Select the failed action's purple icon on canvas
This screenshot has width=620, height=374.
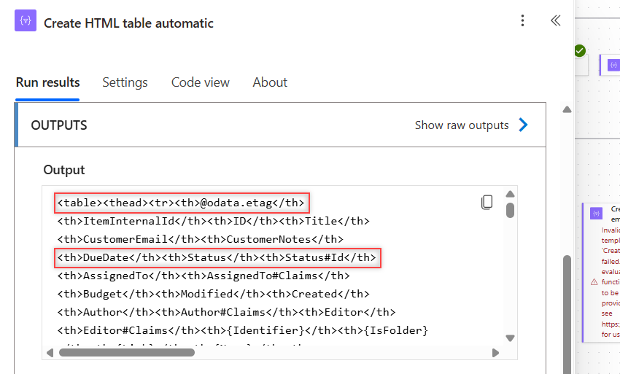(596, 213)
